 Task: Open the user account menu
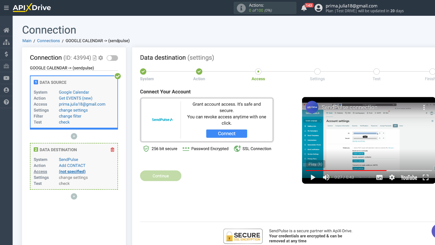point(318,8)
